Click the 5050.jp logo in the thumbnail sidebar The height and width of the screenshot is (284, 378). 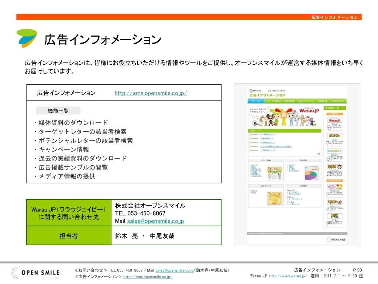tap(334, 135)
